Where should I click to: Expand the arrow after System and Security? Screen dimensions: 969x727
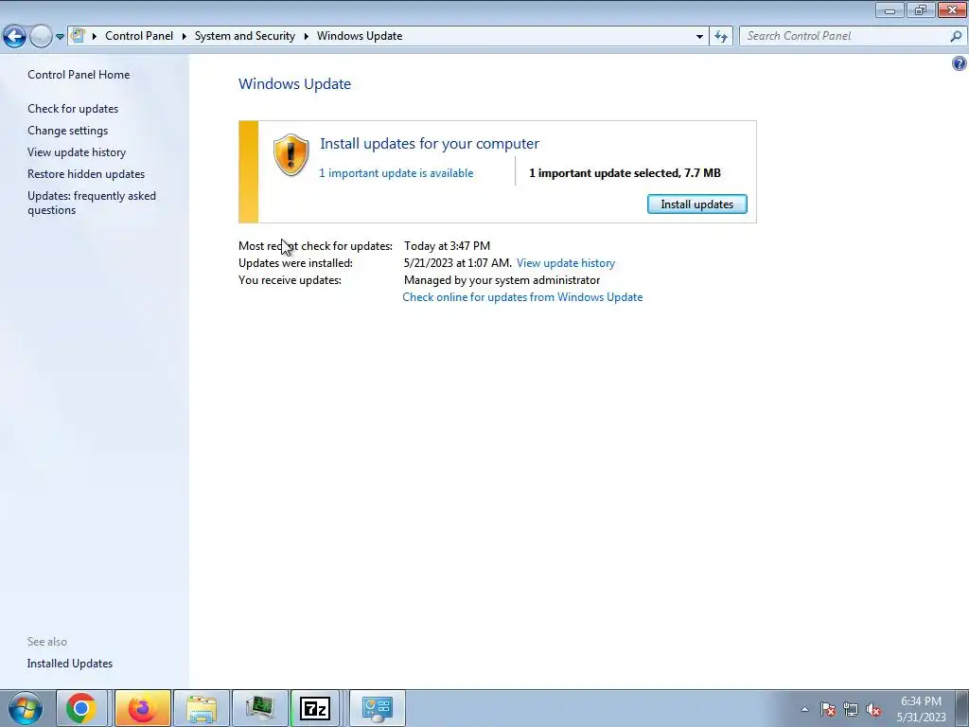[x=306, y=36]
